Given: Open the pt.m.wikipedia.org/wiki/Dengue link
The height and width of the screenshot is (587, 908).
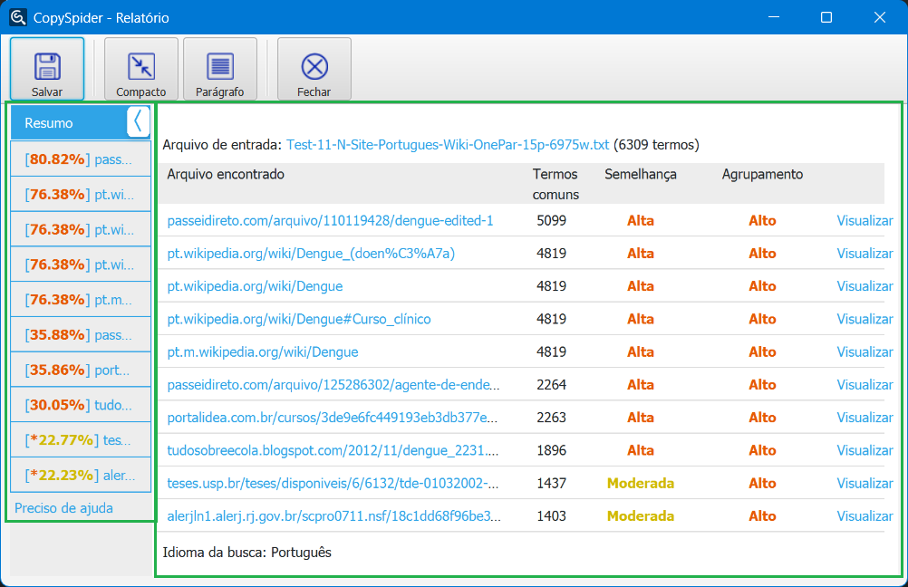Looking at the screenshot, I should (x=263, y=351).
